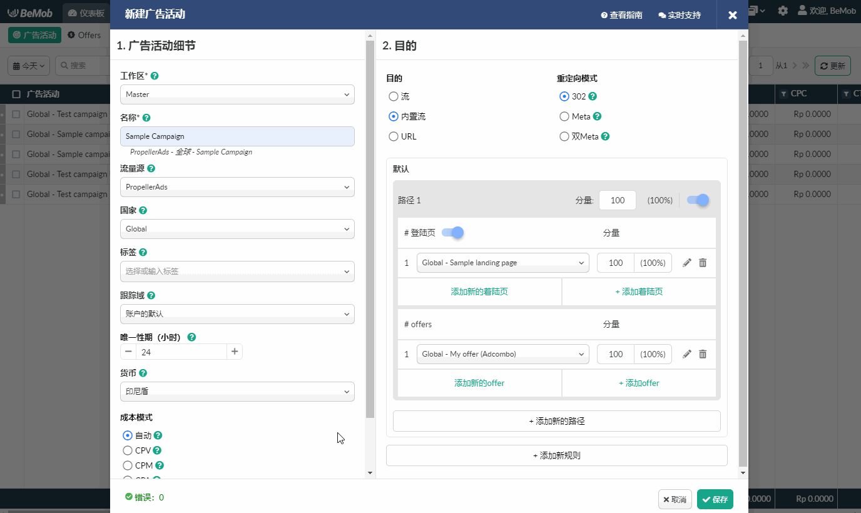
Task: Click help icon beside CPV cost mode
Action: (x=157, y=450)
